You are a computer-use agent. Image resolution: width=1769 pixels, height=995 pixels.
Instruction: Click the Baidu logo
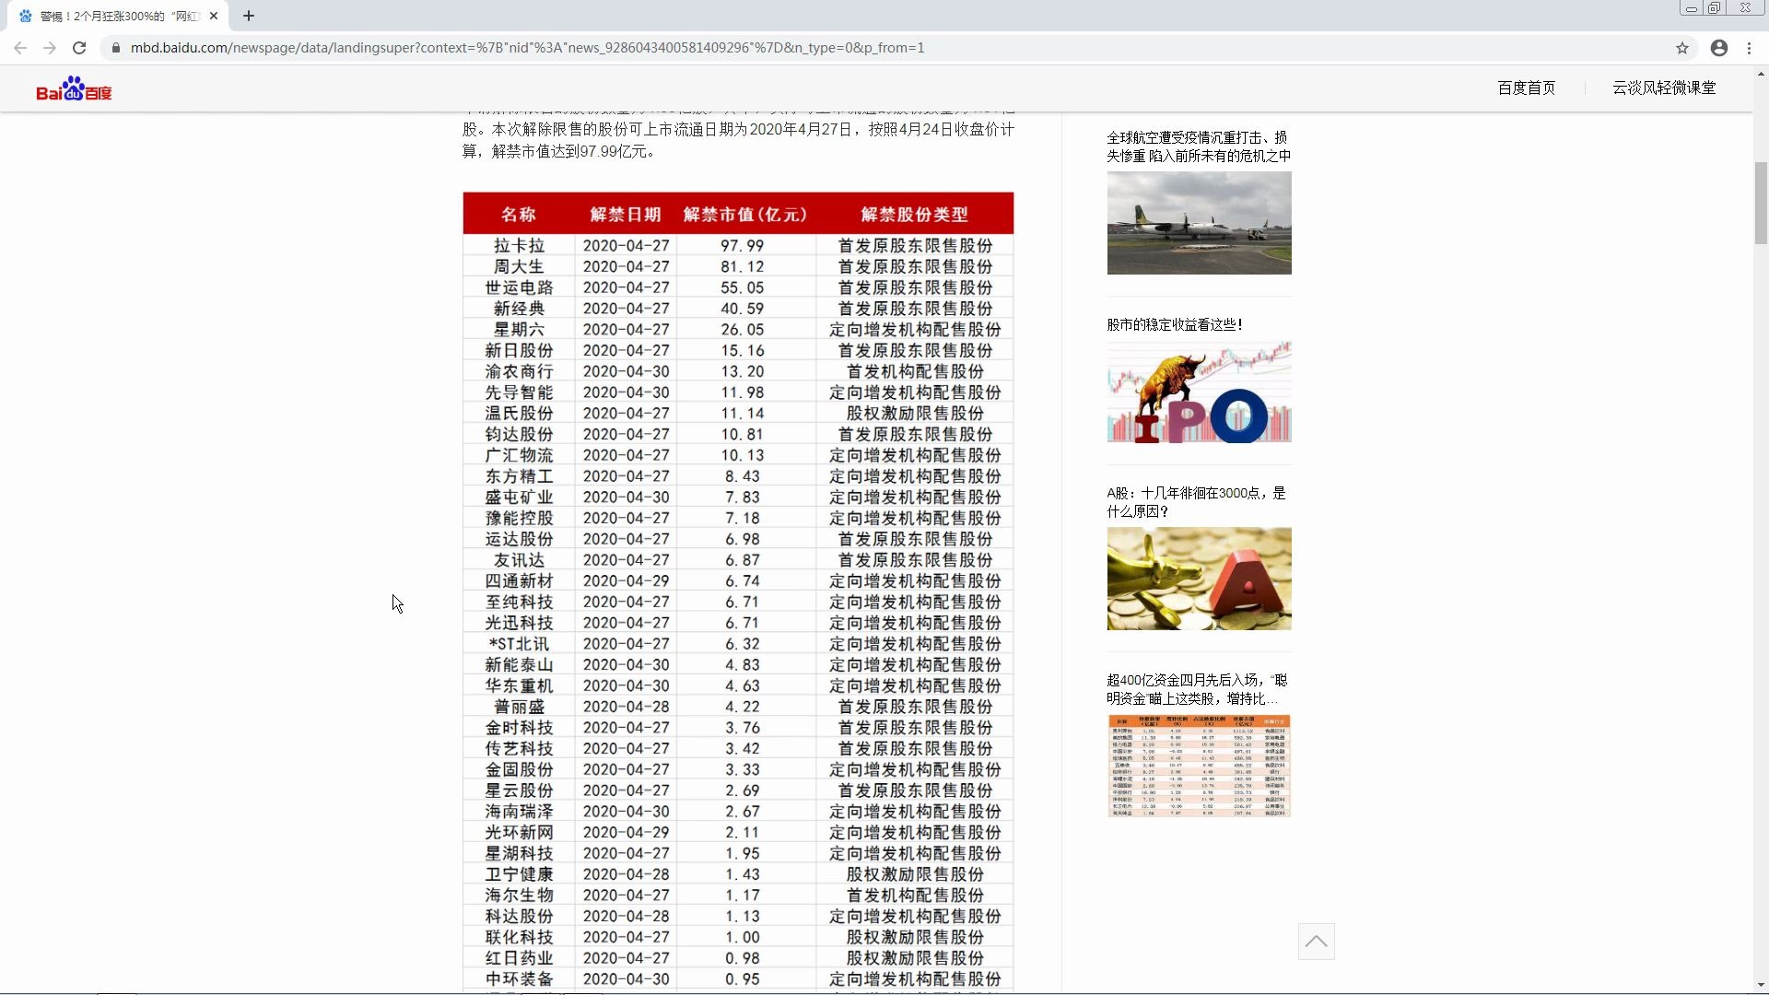click(74, 88)
